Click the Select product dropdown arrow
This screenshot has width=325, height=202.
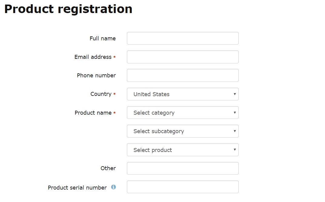235,150
